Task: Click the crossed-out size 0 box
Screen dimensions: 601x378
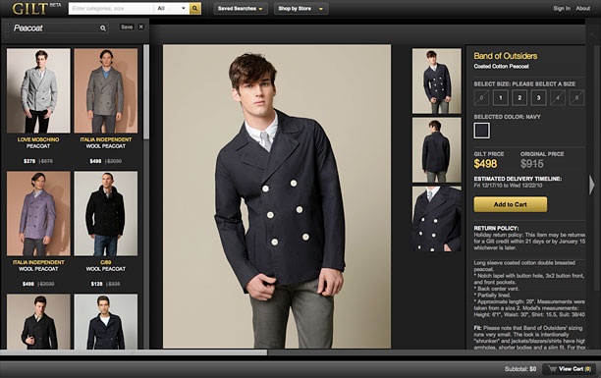Action: 481,98
